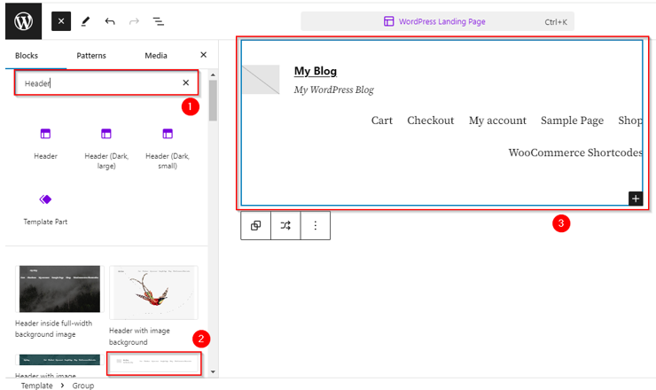Click the inserter scrollbar down arrow

coord(213,371)
